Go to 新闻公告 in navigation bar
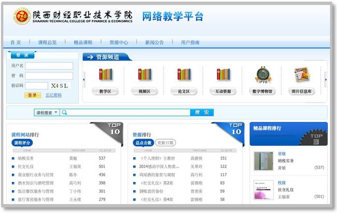The height and width of the screenshot is (214, 337). coord(154,42)
